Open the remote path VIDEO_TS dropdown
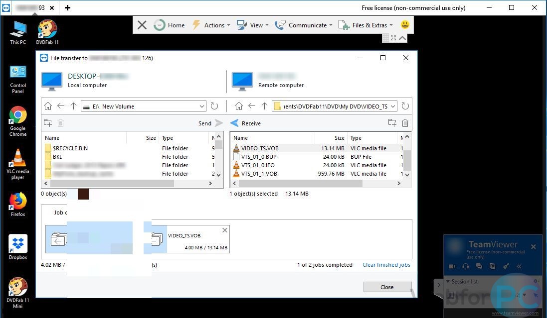This screenshot has height=318, width=547. click(393, 106)
